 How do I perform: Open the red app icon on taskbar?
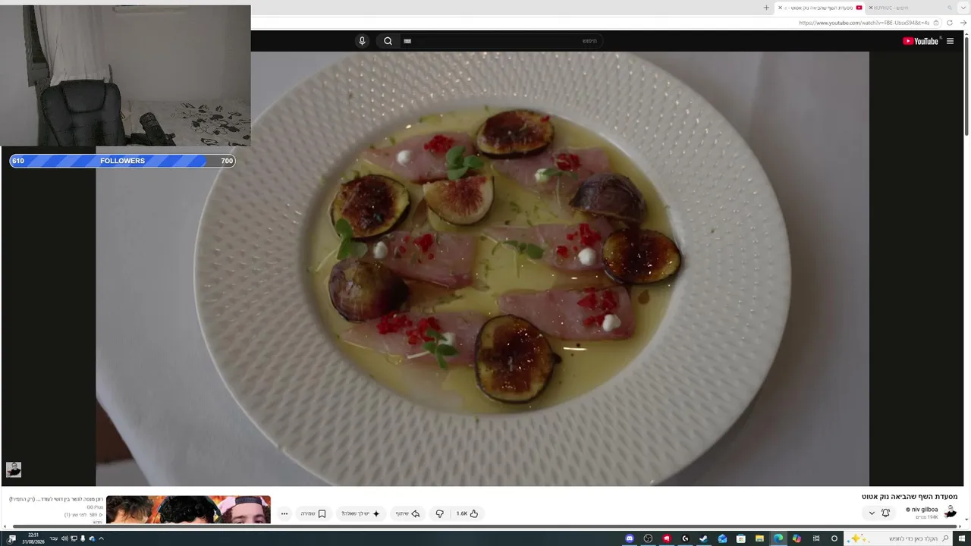pyautogui.click(x=667, y=538)
